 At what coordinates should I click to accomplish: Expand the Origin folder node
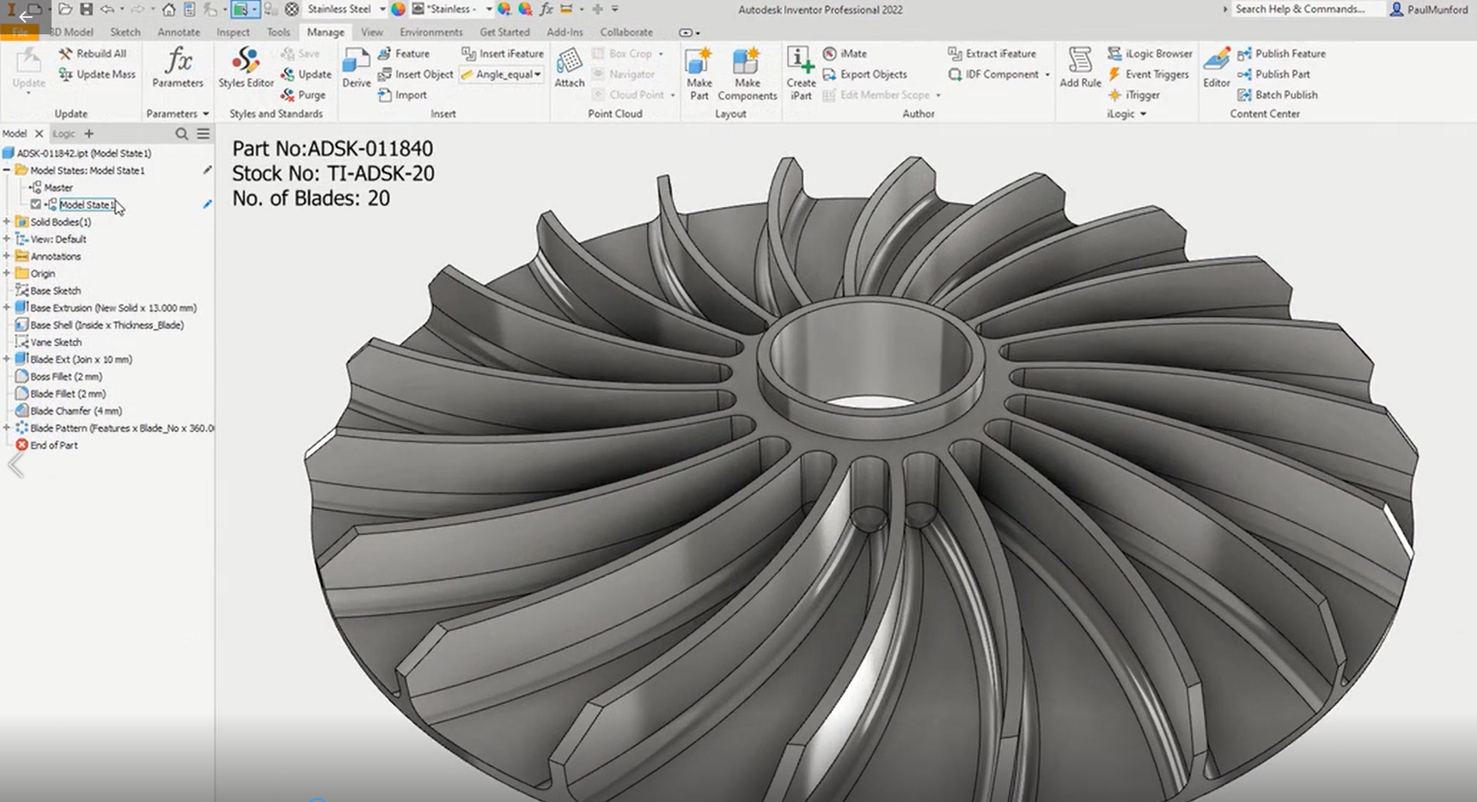[x=7, y=273]
